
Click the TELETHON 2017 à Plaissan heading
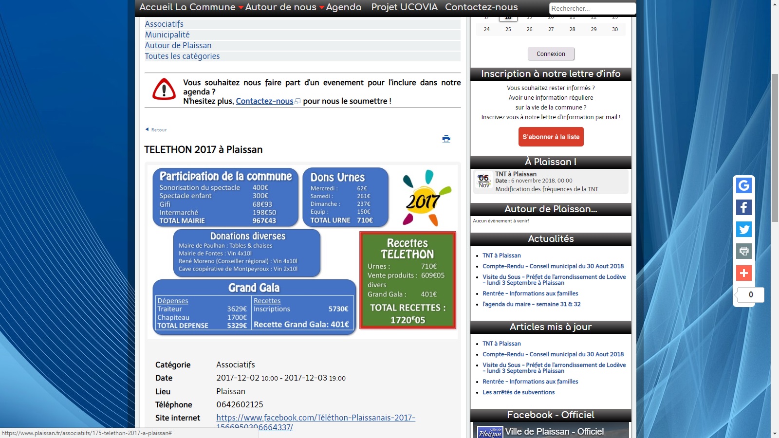coord(203,149)
